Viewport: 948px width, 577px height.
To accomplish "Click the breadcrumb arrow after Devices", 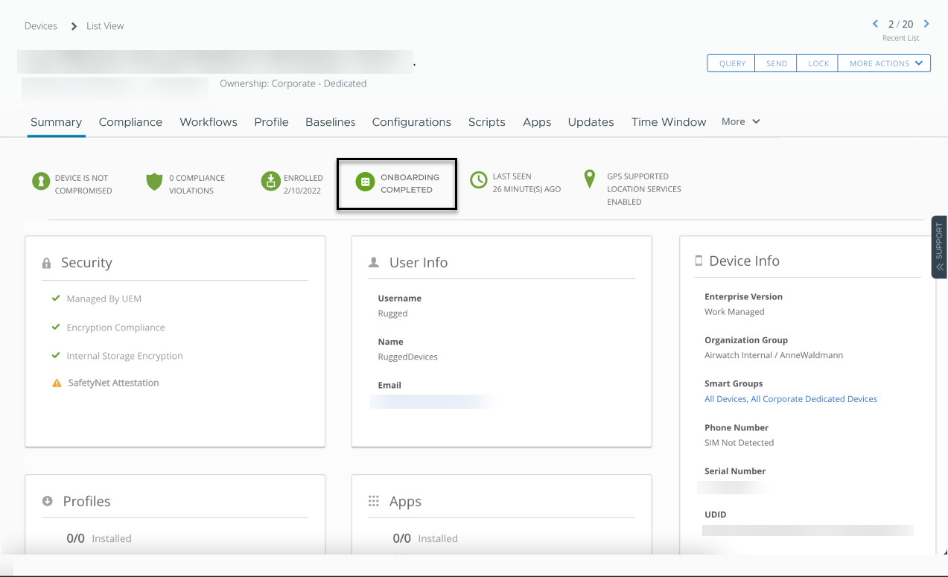I will [74, 26].
